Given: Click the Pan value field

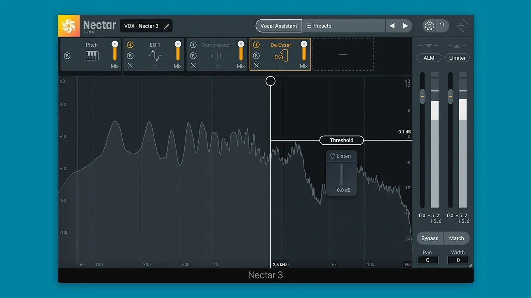Looking at the screenshot, I should tap(428, 260).
